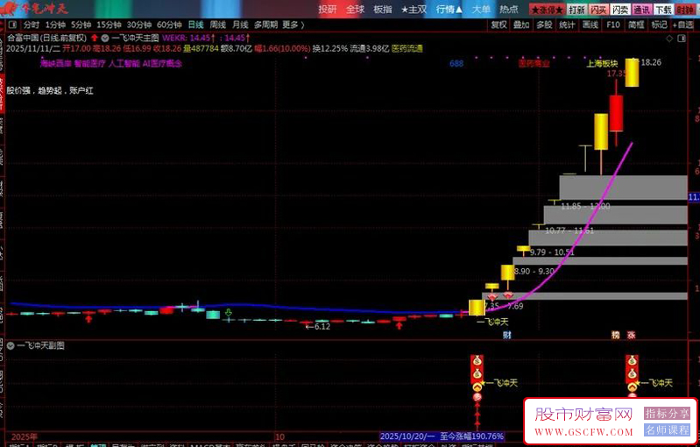Open the 统计 statistics tool
Viewport: 700px width, 447px height.
[x=567, y=25]
